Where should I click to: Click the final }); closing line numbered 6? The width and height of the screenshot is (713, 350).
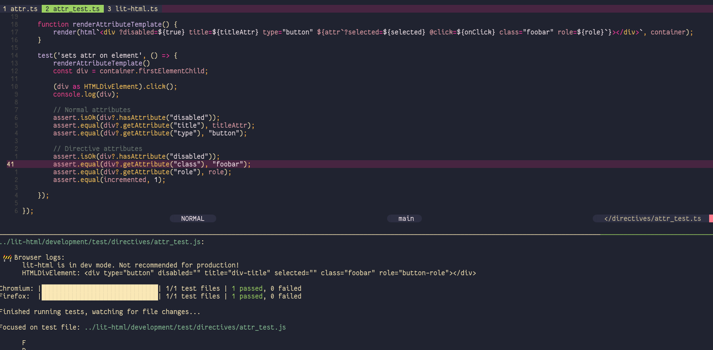click(x=28, y=211)
